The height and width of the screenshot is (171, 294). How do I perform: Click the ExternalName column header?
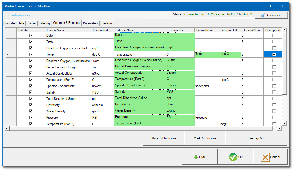pos(140,30)
